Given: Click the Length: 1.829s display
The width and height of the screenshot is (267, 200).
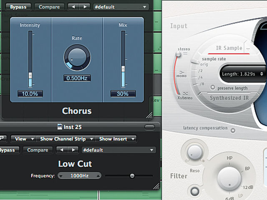Looking at the screenshot, I should [x=239, y=74].
